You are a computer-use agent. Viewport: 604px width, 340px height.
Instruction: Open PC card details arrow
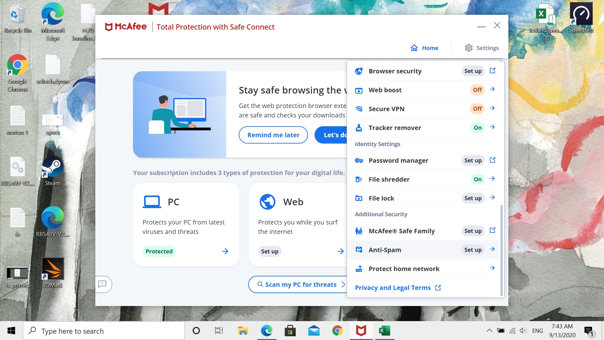(x=225, y=251)
